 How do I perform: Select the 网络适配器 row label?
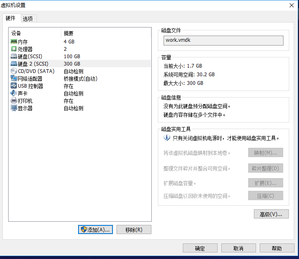[x=30, y=79]
